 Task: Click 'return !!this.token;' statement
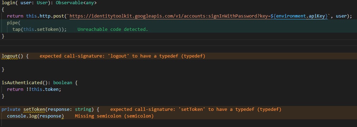34,89
